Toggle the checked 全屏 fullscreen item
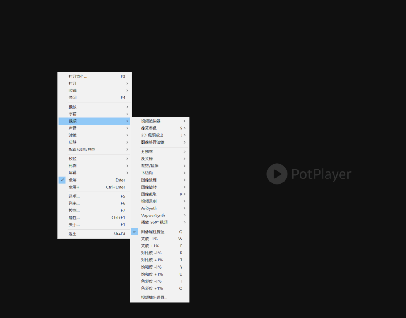 [95, 180]
